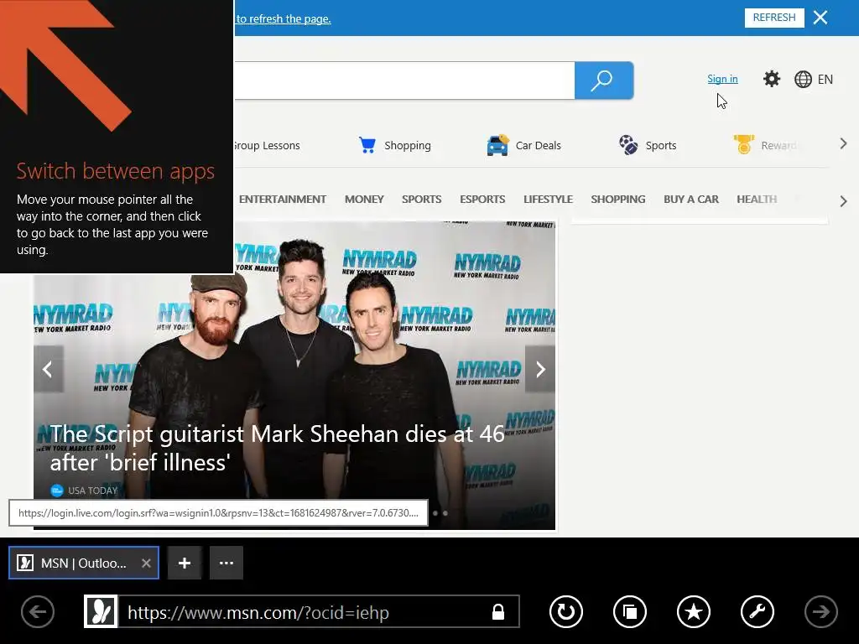Click the blue search magnifier button

(604, 80)
